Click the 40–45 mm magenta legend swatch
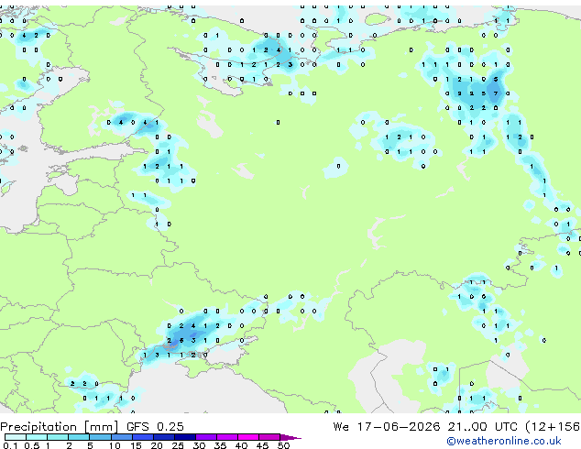This screenshot has width=581, height=449. click(248, 437)
